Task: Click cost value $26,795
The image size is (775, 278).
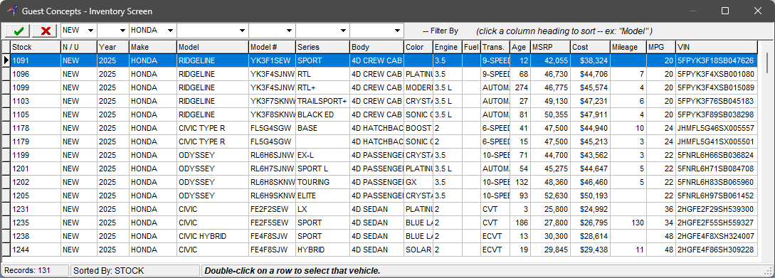Action: 590,223
